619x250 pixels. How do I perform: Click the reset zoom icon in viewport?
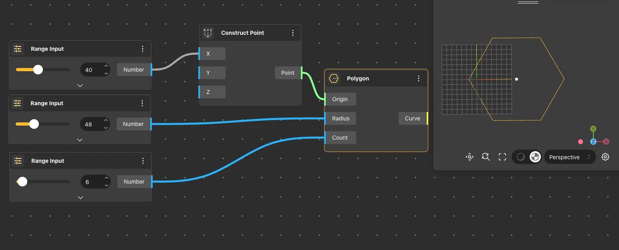pyautogui.click(x=486, y=157)
